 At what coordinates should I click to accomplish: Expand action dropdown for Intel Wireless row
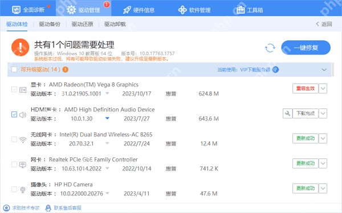[323, 139]
